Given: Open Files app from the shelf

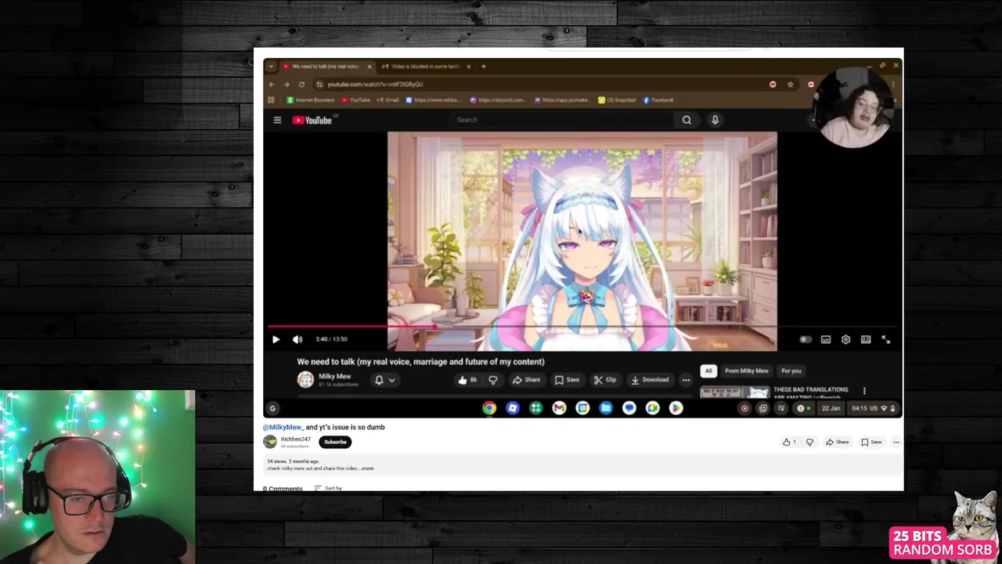Looking at the screenshot, I should [x=606, y=408].
